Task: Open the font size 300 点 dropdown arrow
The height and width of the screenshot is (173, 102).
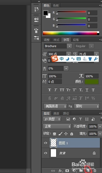Action: point(69,54)
